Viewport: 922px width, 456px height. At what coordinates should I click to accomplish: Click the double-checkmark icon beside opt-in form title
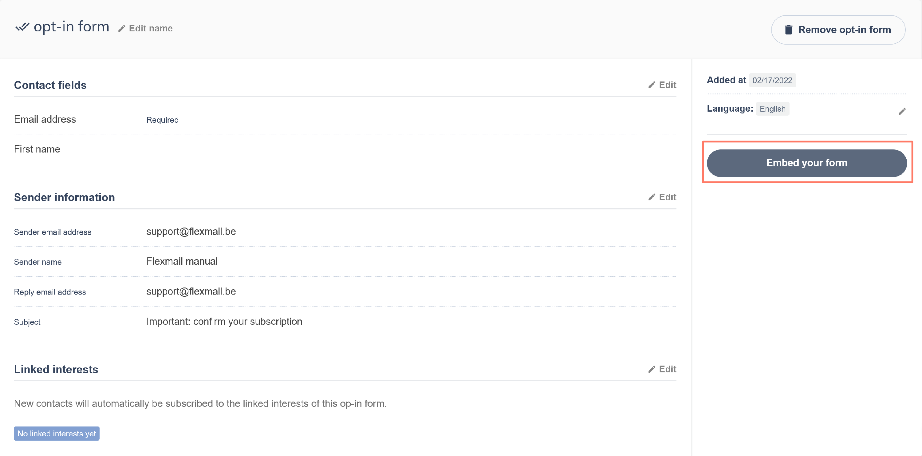pyautogui.click(x=22, y=27)
